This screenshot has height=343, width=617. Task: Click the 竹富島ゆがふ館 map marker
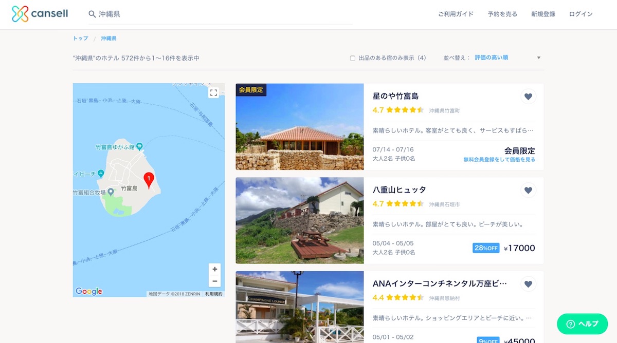[x=139, y=147]
